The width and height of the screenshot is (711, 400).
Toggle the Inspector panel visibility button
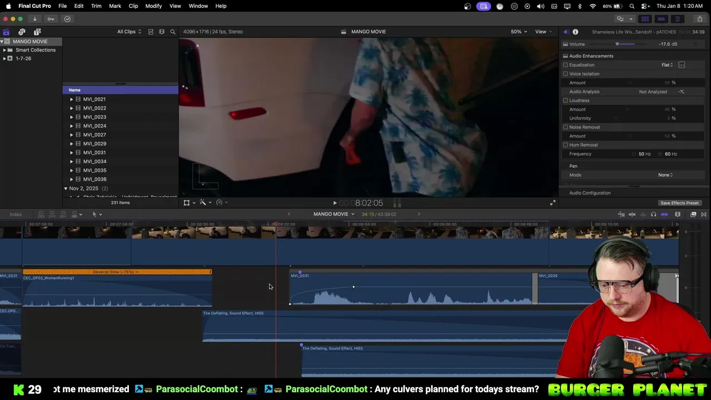[x=677, y=19]
